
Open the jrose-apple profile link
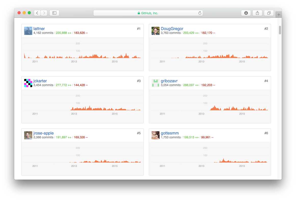(x=43, y=133)
